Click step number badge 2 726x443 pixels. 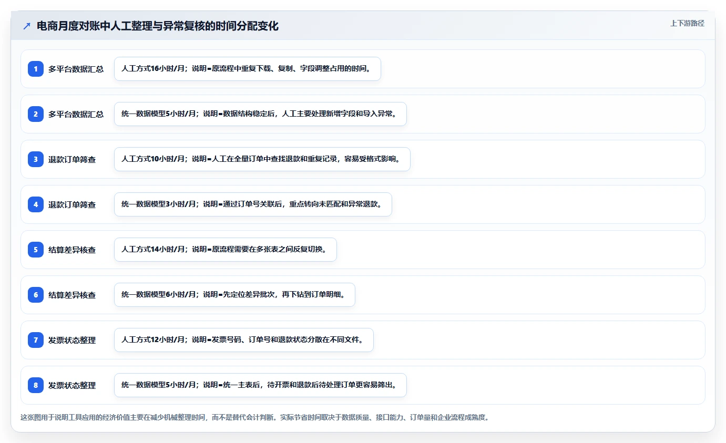36,114
